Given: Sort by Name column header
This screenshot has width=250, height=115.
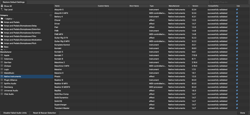Looking at the screenshot, I should pos(75,6).
